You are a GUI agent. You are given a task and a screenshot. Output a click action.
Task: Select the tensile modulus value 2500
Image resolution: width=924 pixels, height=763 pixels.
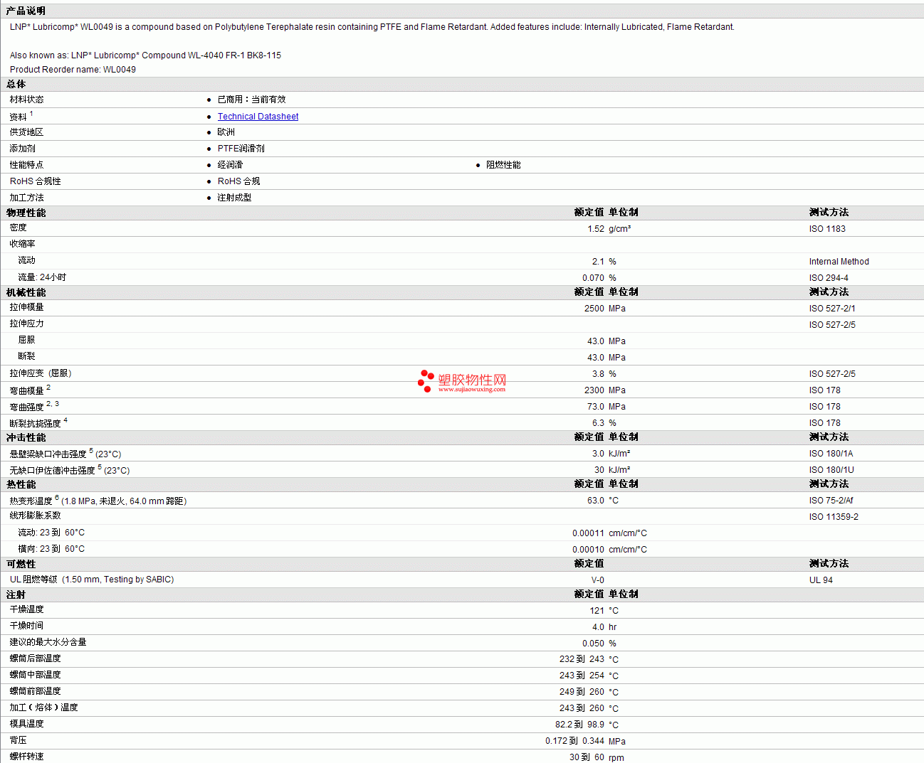click(594, 309)
